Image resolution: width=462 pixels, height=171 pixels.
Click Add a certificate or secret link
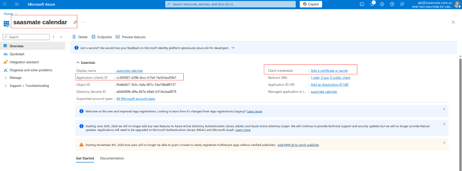[329, 71]
